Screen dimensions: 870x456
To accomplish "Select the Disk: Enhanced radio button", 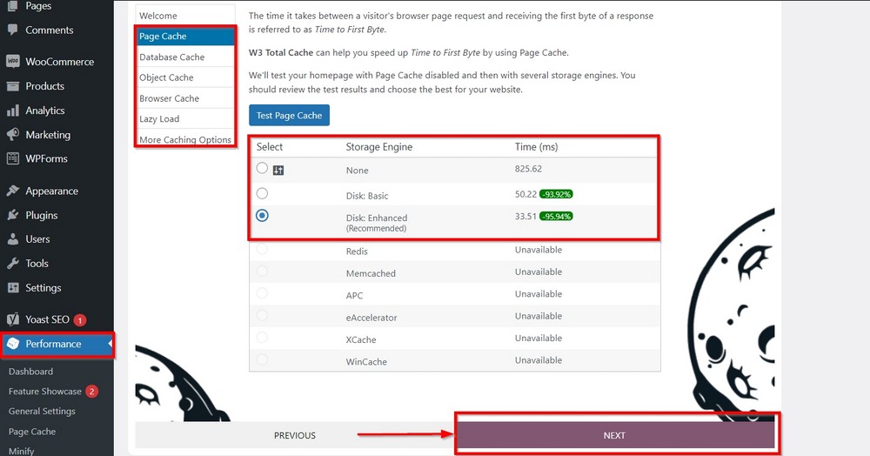I will (x=262, y=215).
